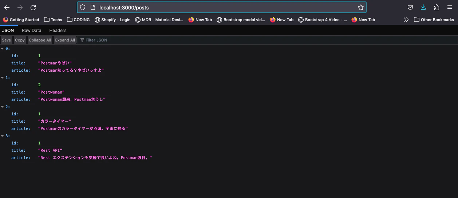Viewport: 458px width, 198px height.
Task: Click the title key in item 3
Action: point(18,150)
